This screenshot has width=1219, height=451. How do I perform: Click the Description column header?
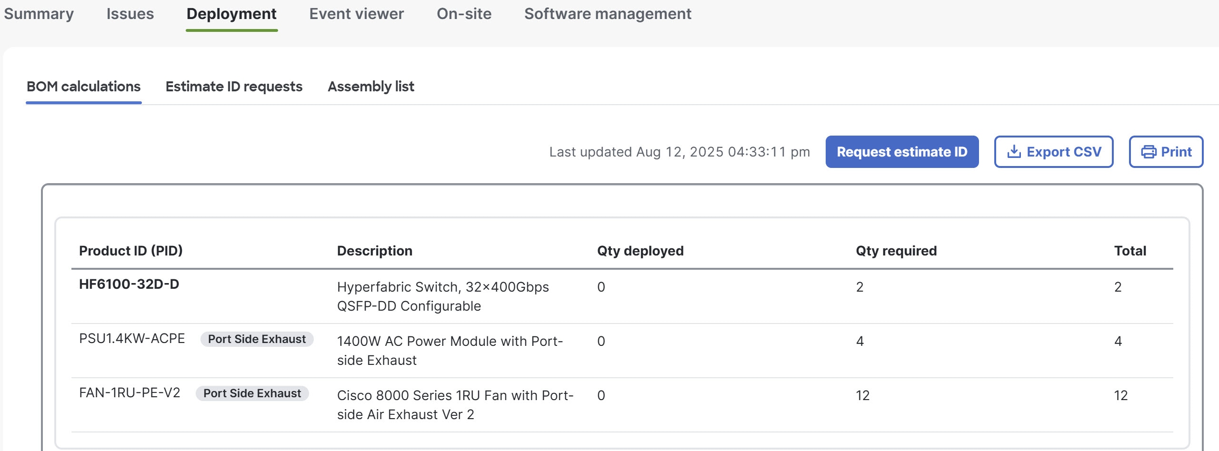(x=375, y=251)
